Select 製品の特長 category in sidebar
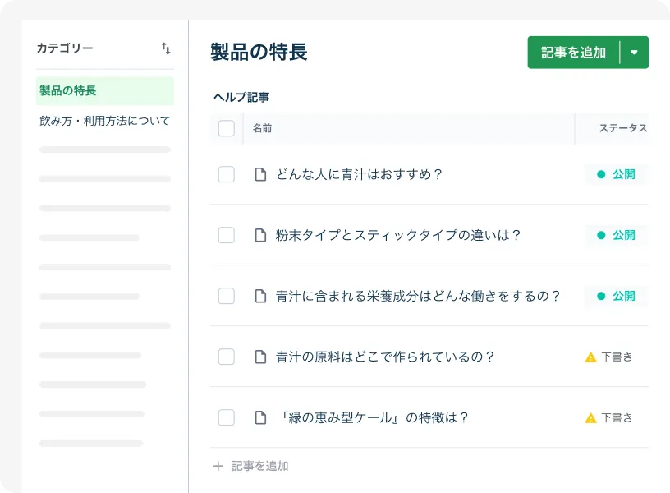The height and width of the screenshot is (493, 670). [104, 90]
